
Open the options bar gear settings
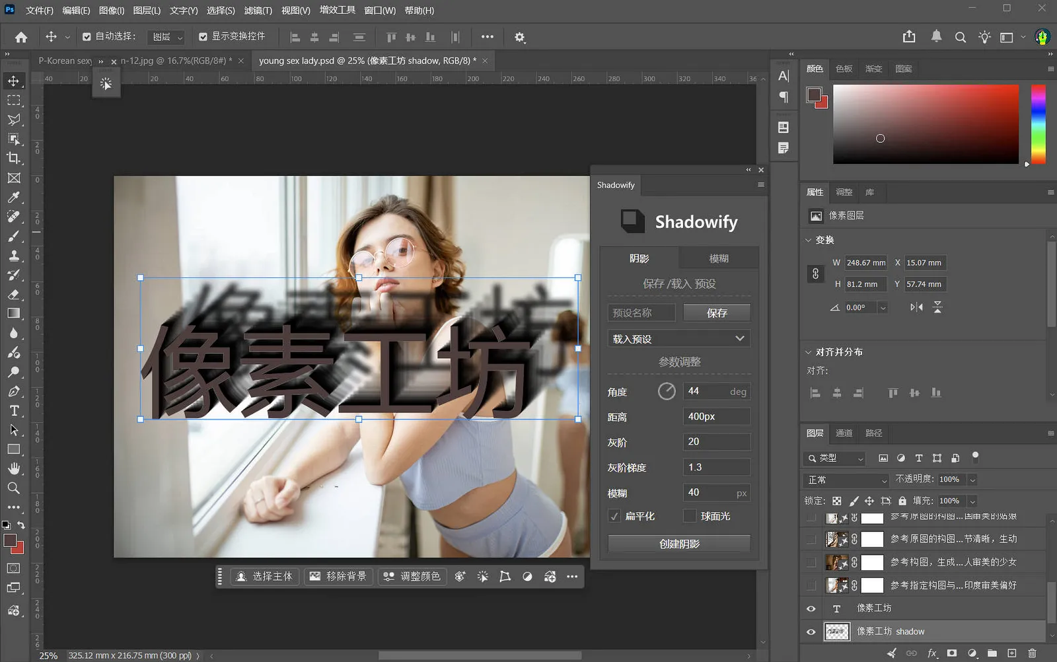click(x=520, y=37)
